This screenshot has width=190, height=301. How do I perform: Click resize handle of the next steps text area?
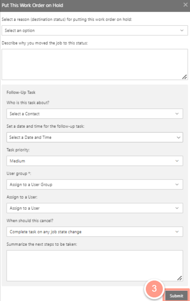point(180,278)
